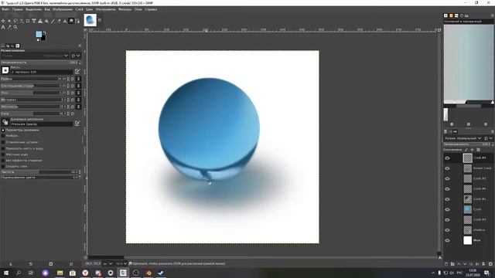Click the foreground color light blue swatch
Image resolution: width=495 pixels, height=278 pixels.
(39, 34)
